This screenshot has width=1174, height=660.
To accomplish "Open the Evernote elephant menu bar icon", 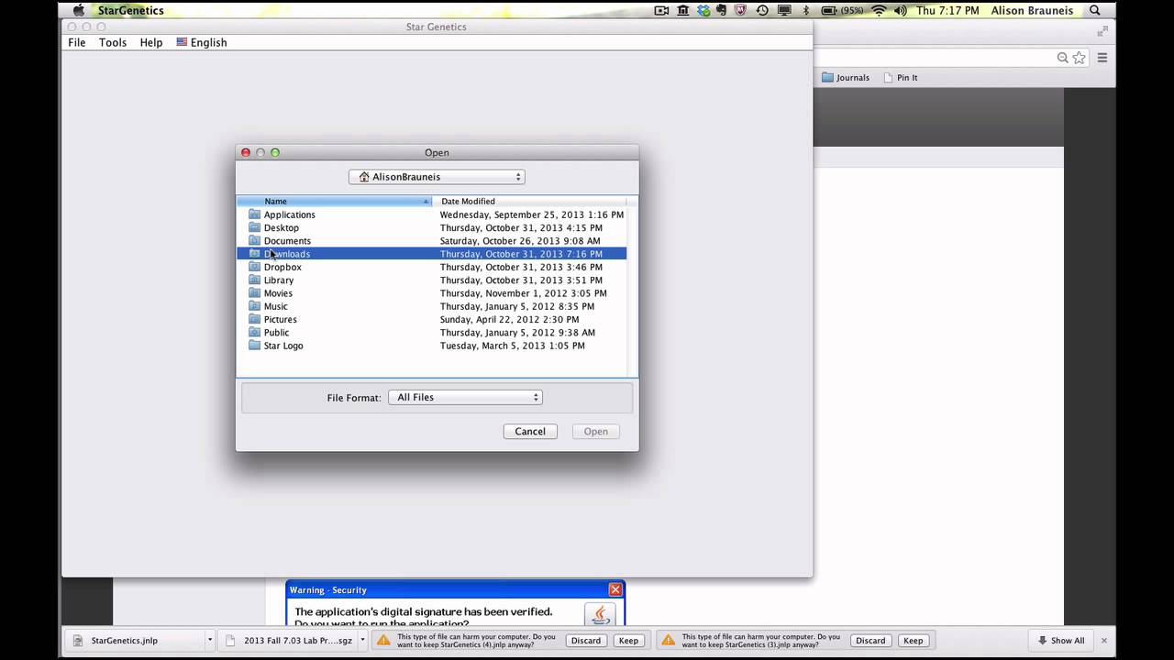I will point(723,11).
